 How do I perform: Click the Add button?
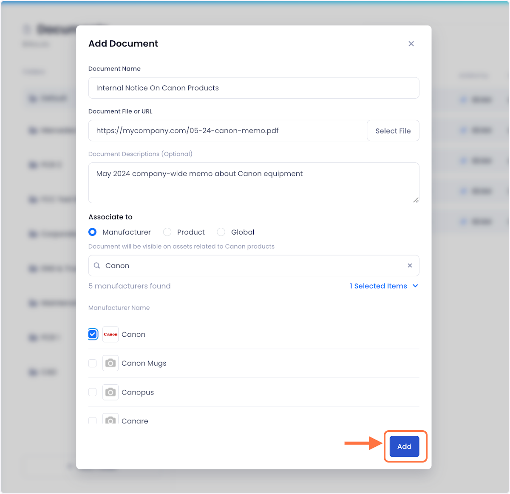click(405, 446)
